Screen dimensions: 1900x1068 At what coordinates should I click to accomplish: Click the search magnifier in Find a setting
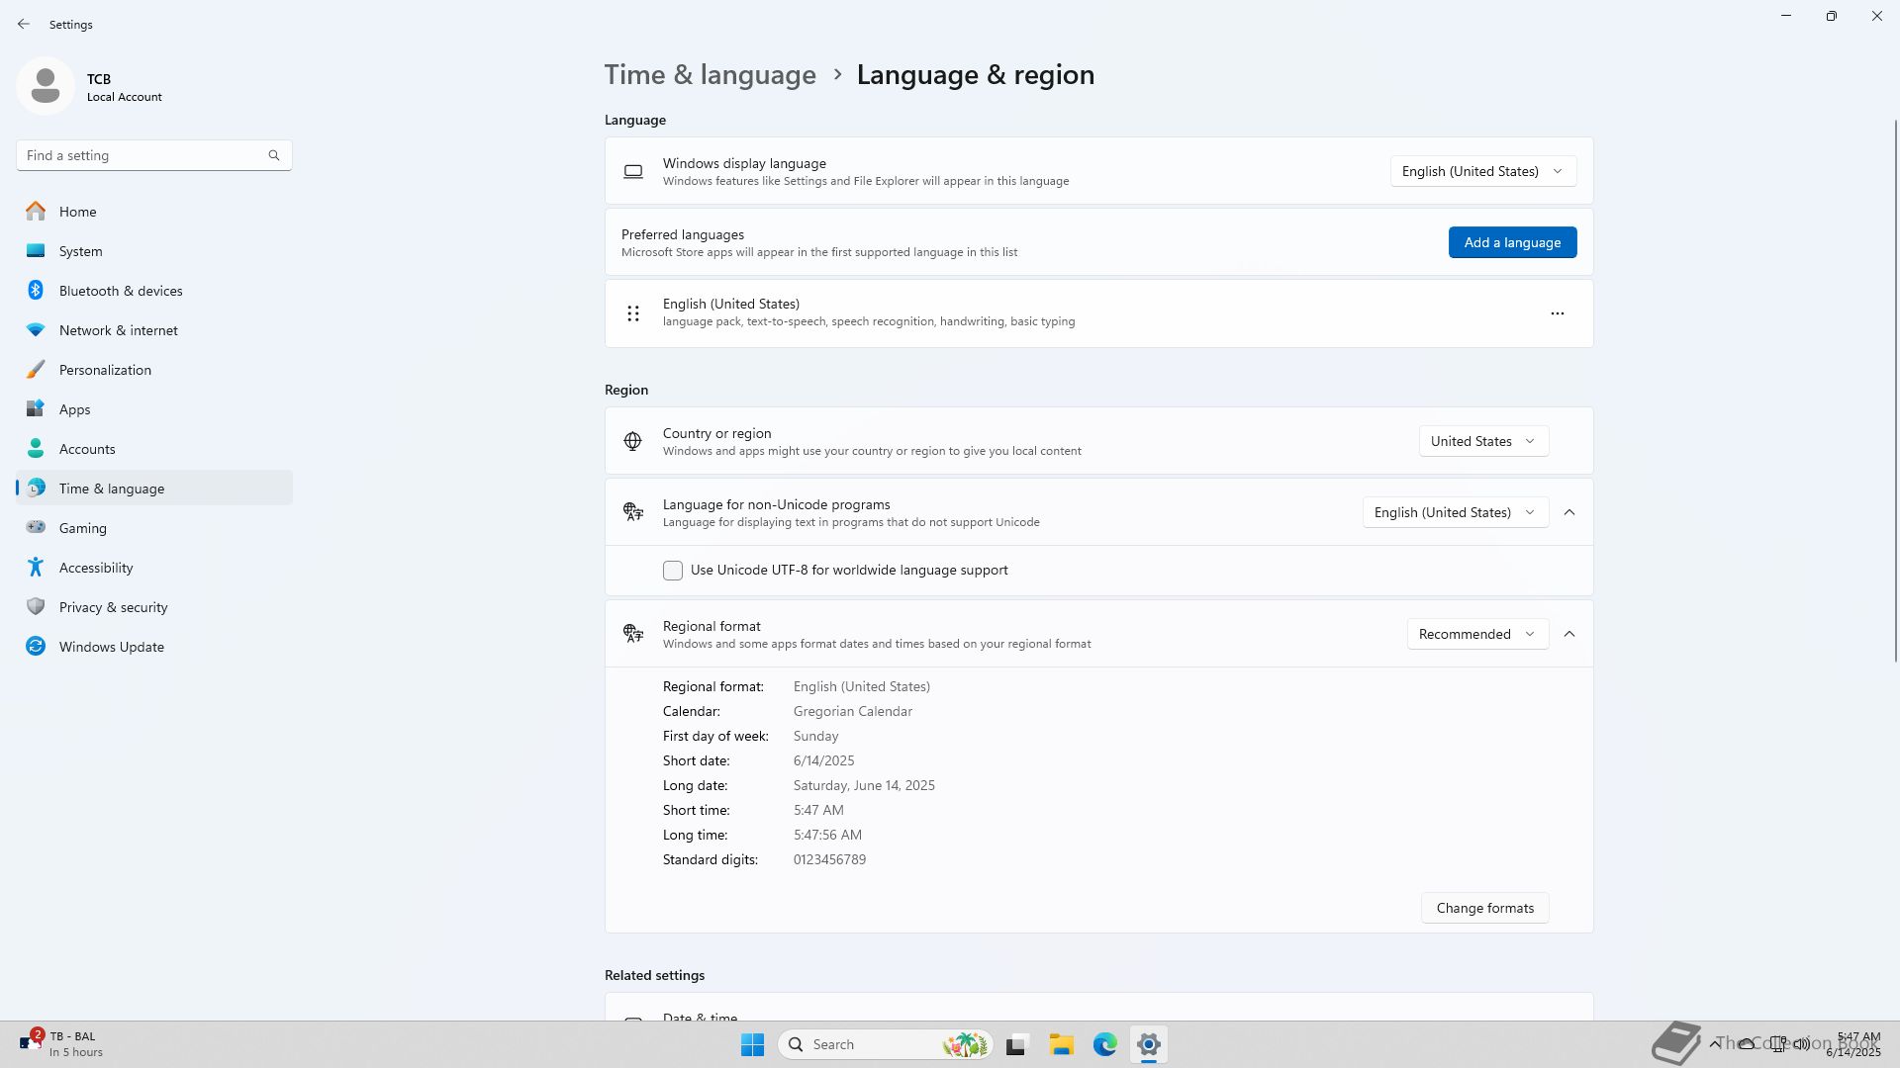tap(274, 155)
